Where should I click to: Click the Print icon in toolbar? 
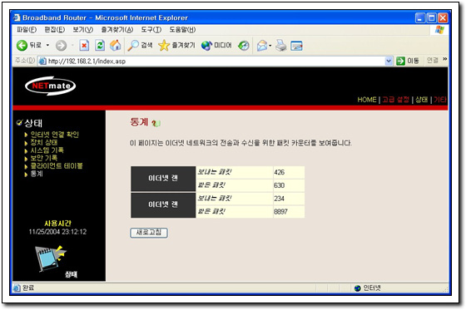tap(281, 46)
